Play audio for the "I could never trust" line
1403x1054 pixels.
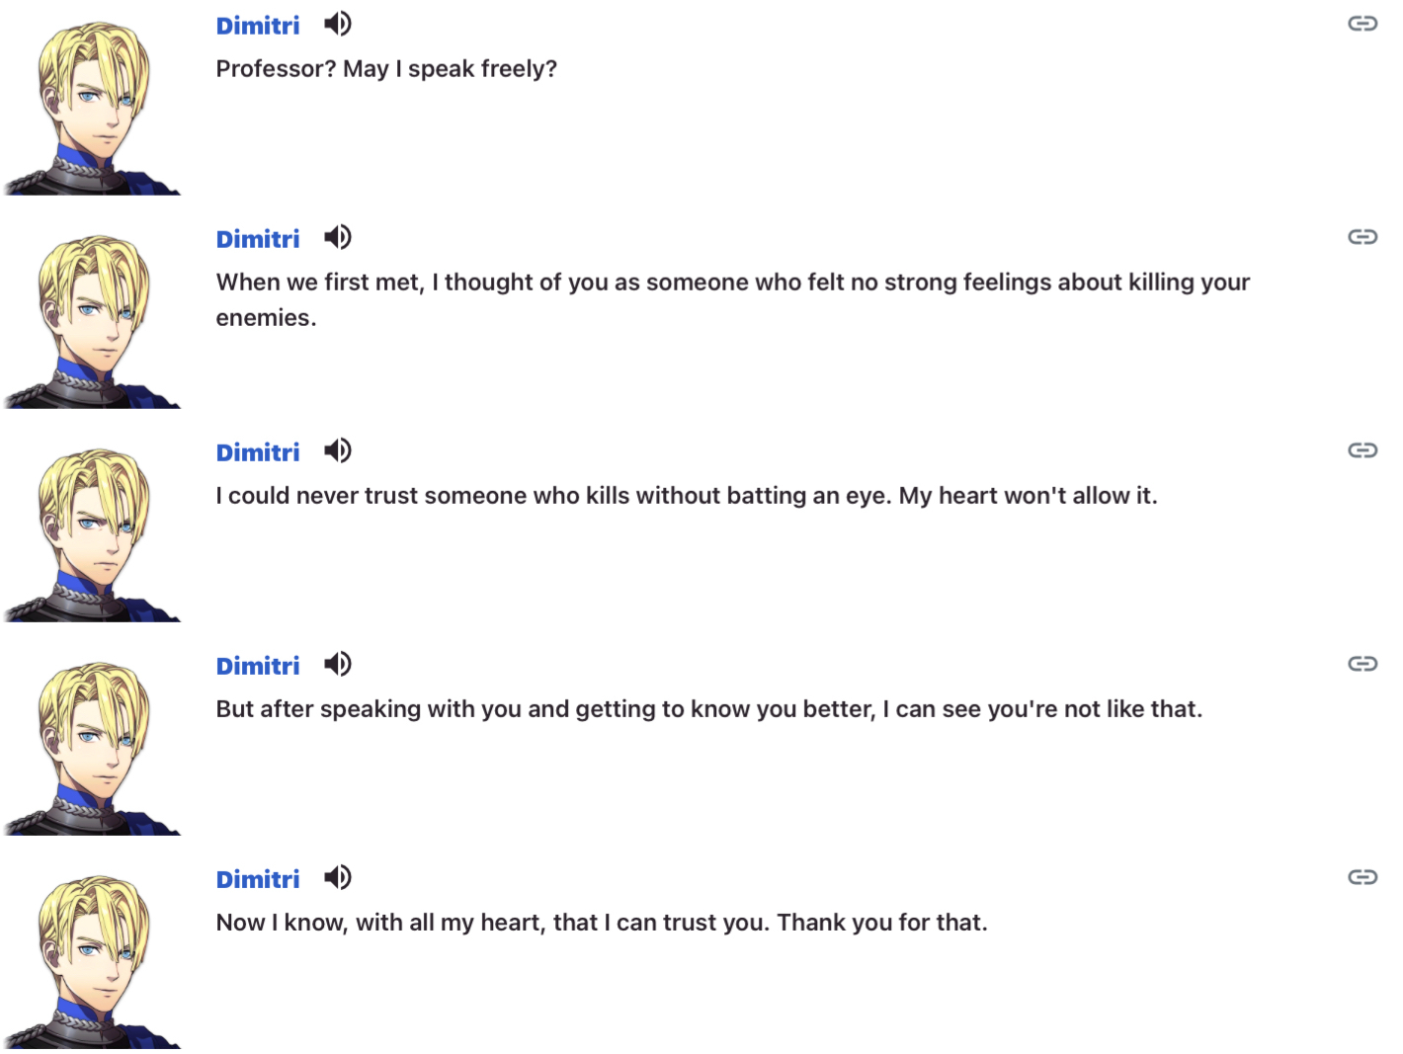click(338, 450)
